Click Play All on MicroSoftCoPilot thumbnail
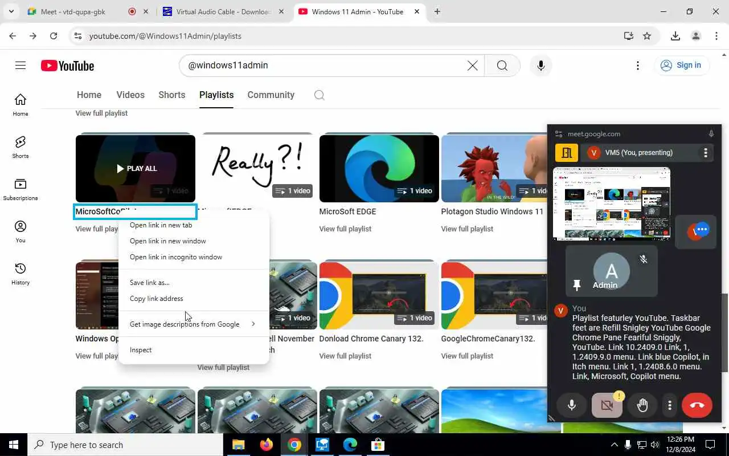 [x=136, y=169]
